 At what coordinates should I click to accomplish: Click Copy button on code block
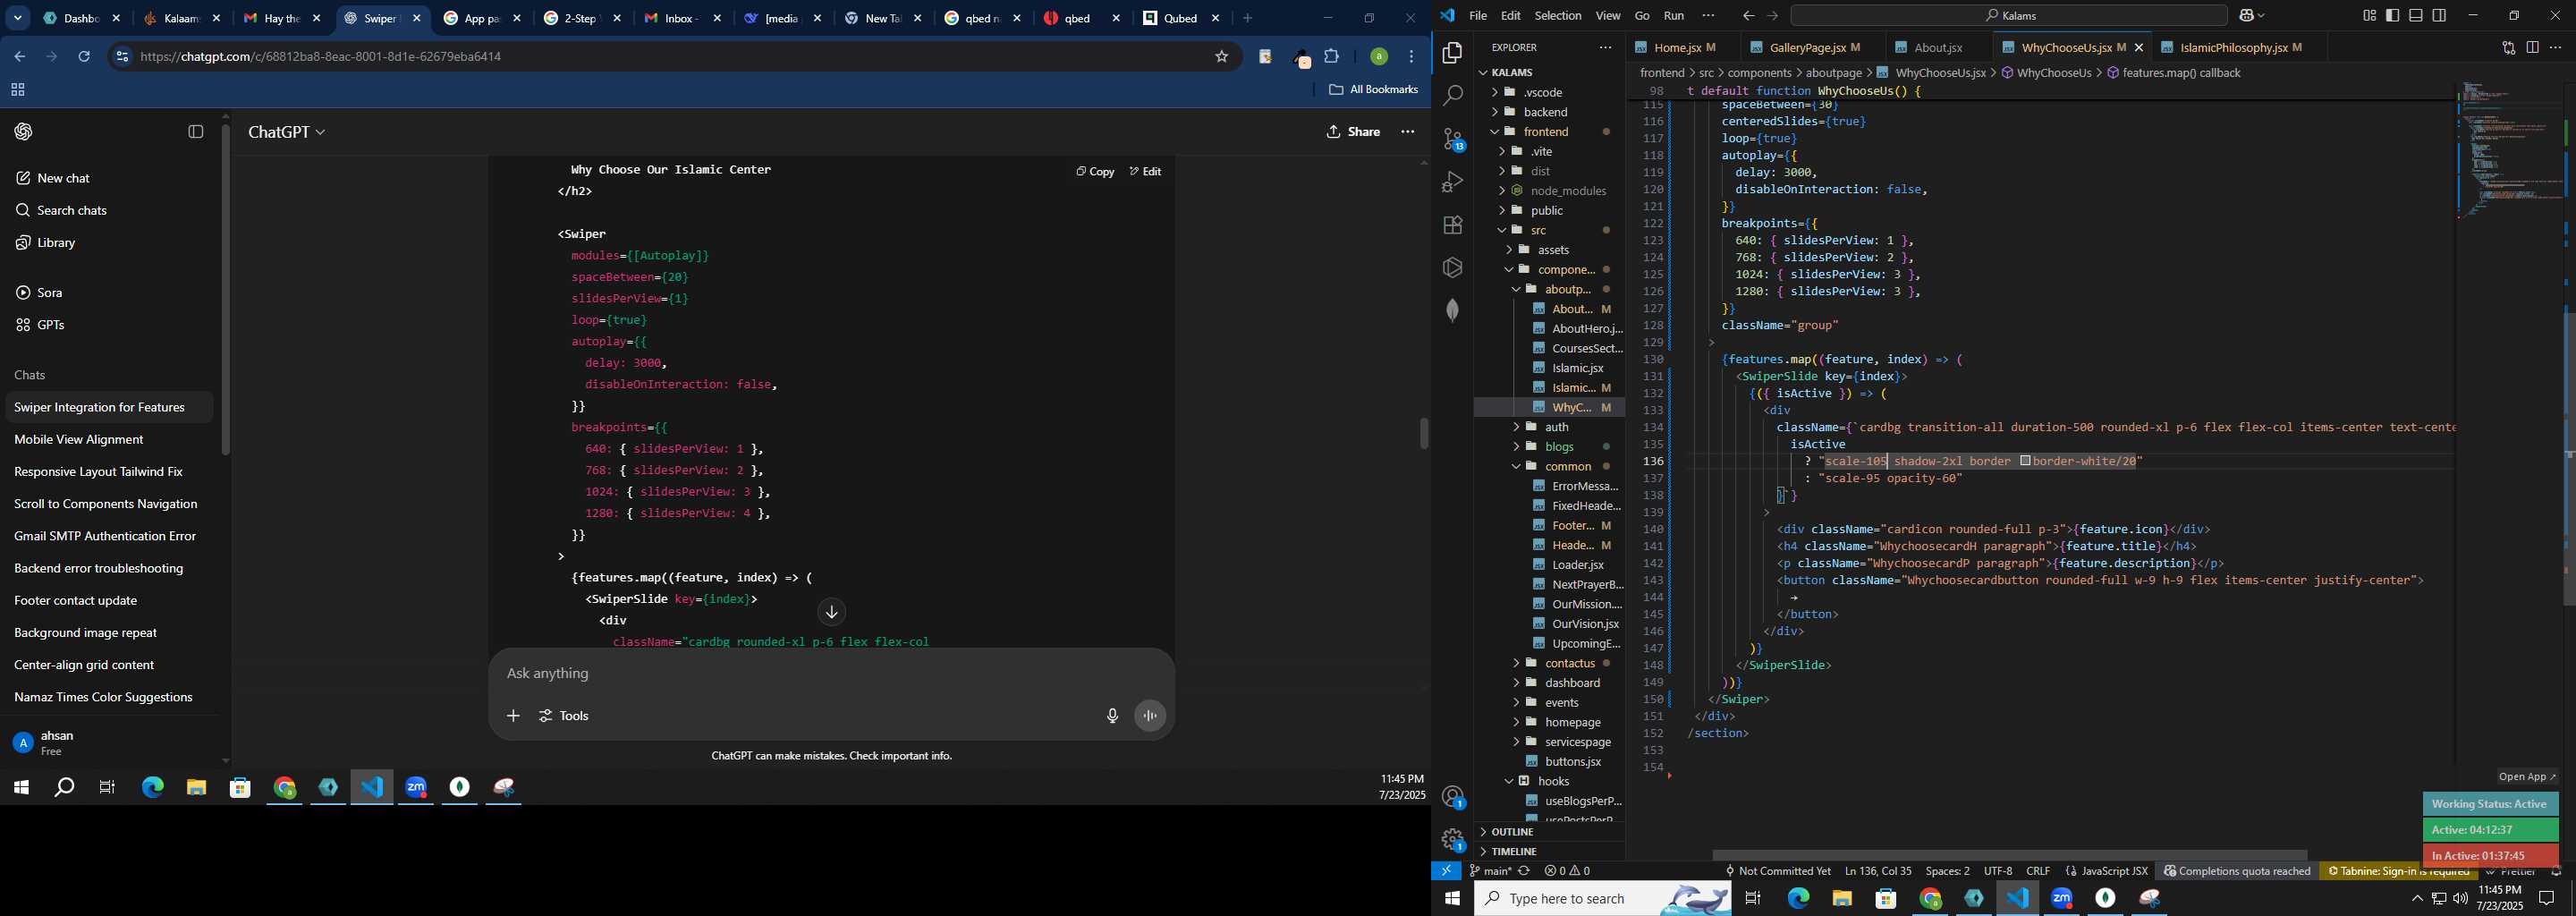[1095, 172]
